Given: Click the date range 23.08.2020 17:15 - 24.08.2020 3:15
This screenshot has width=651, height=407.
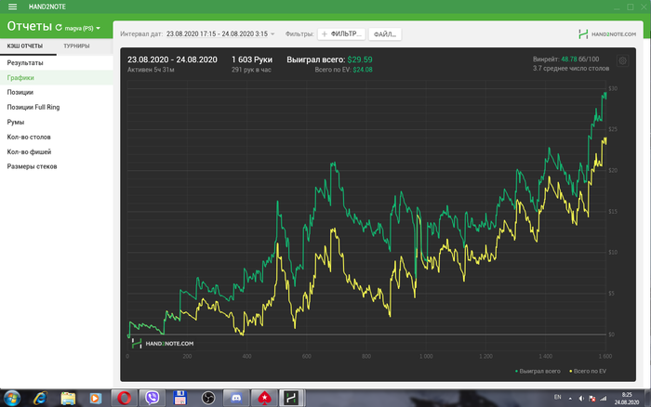Looking at the screenshot, I should point(217,34).
